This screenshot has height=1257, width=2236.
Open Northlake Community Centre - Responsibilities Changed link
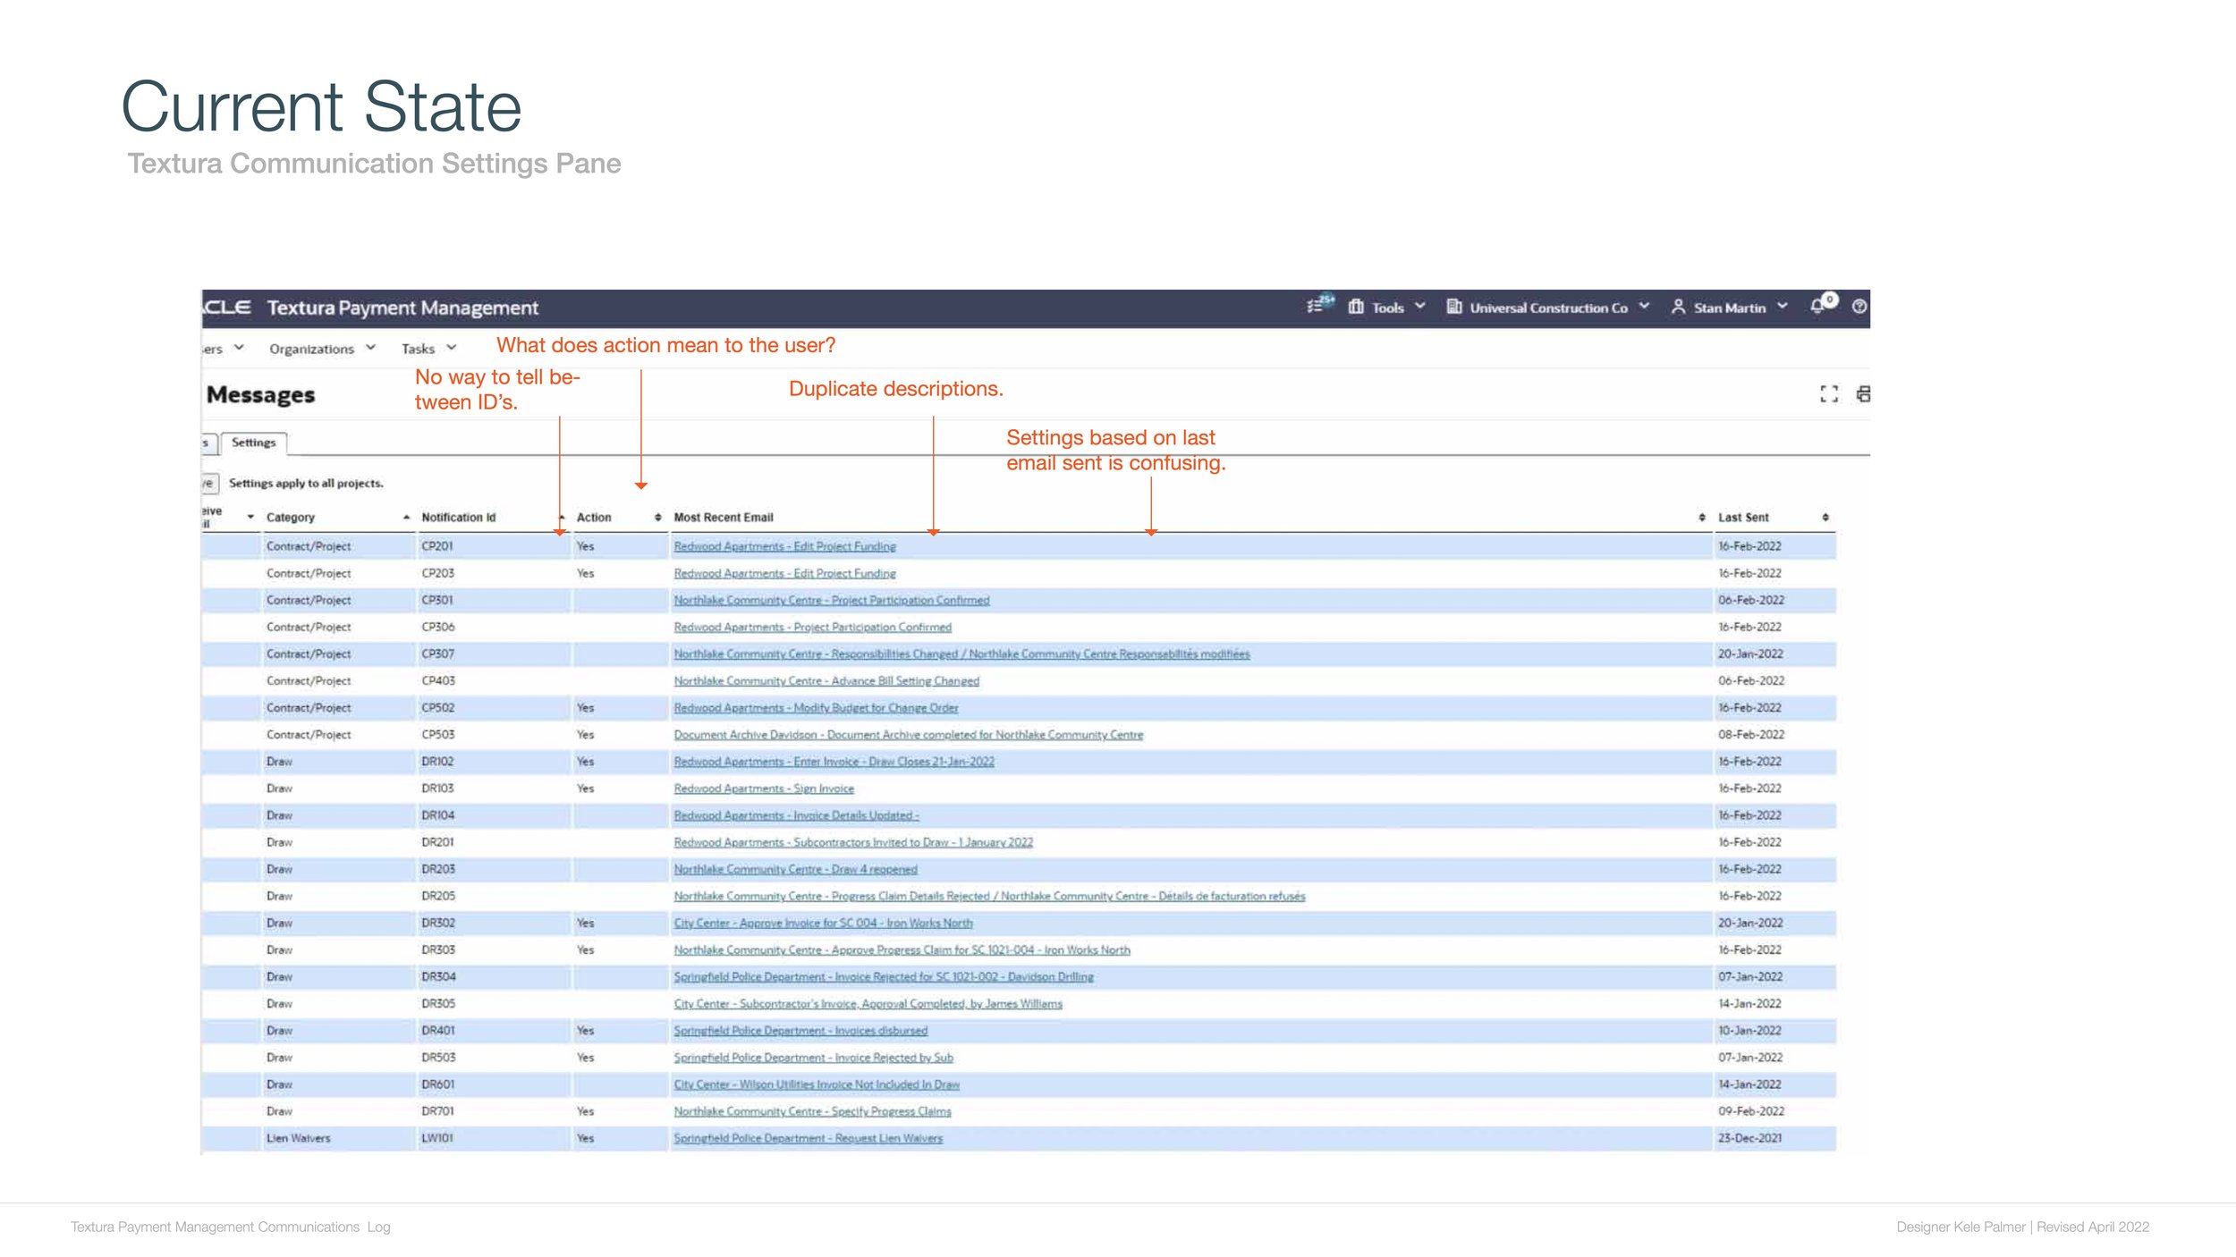point(961,654)
